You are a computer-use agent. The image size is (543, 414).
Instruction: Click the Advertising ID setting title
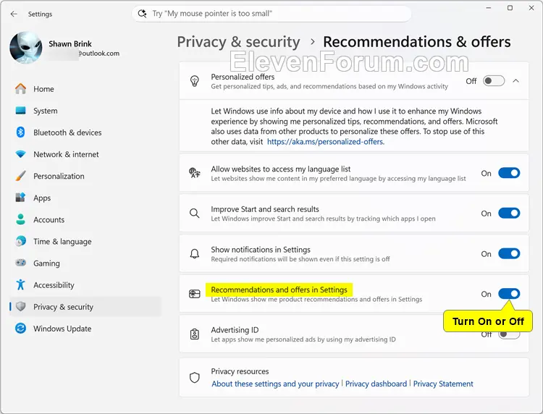pyautogui.click(x=235, y=330)
